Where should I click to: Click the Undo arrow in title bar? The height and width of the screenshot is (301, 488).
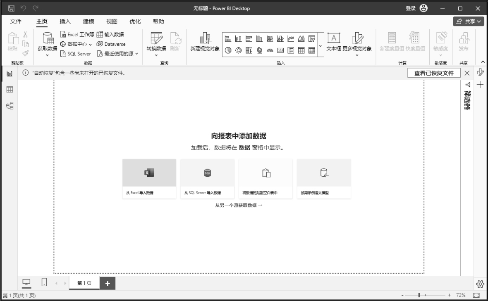click(x=23, y=8)
